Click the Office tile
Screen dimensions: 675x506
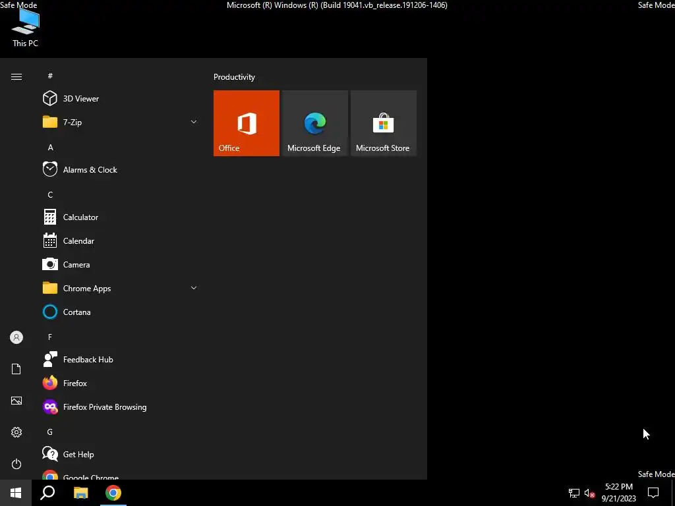click(x=247, y=123)
